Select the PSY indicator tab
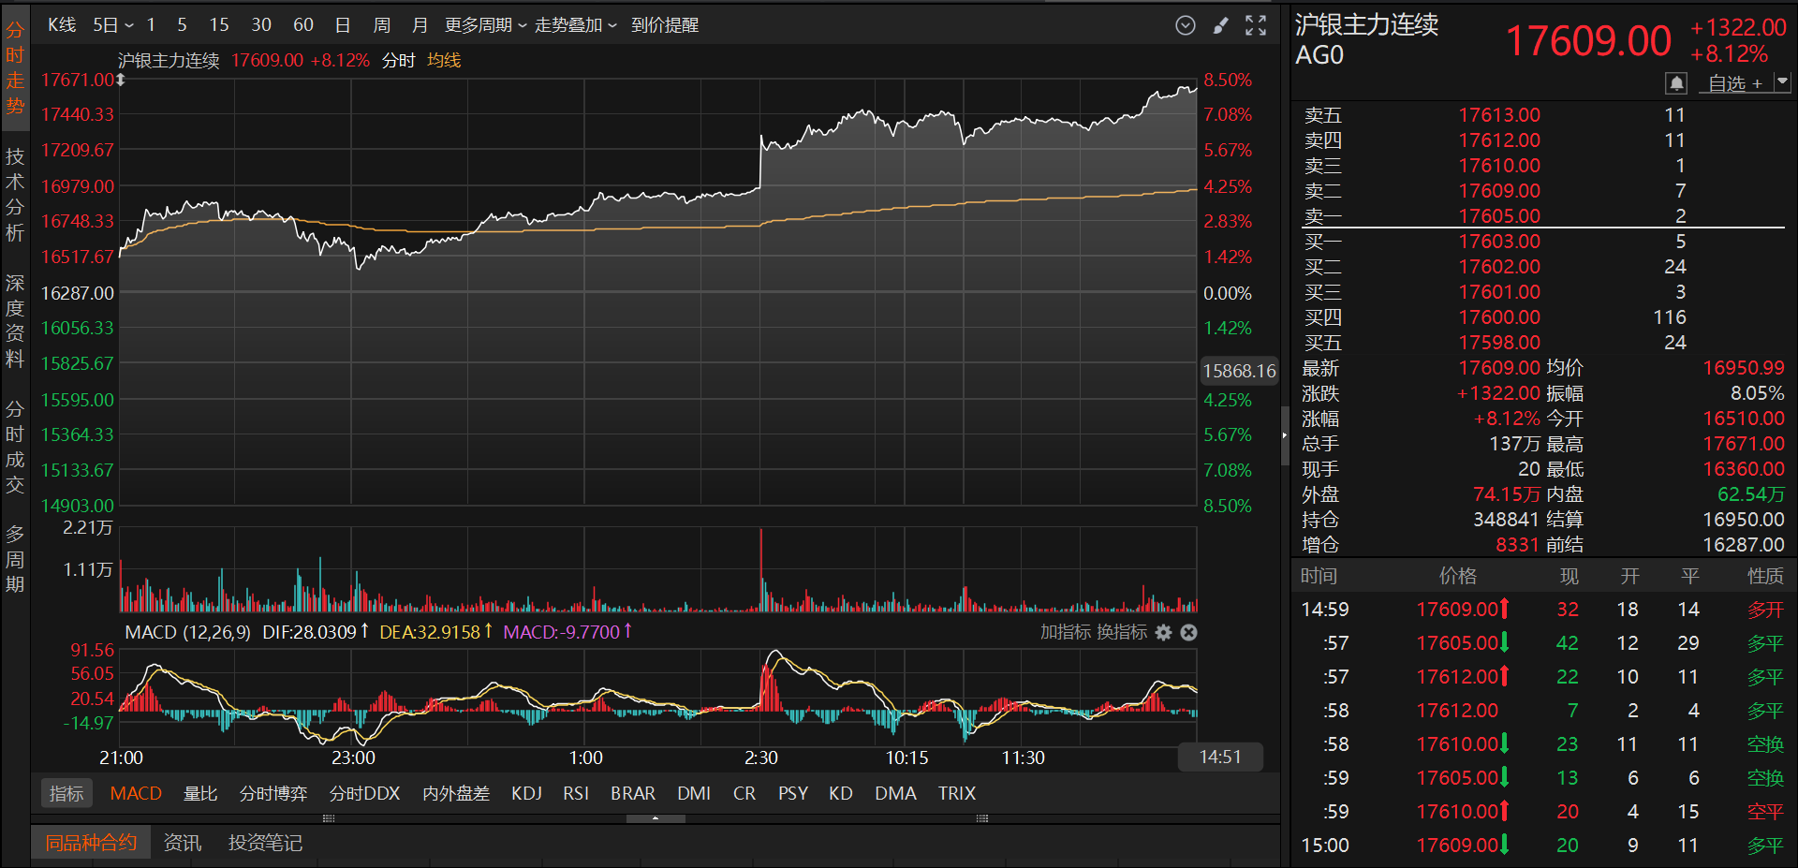Image resolution: width=1798 pixels, height=868 pixels. coord(793,794)
